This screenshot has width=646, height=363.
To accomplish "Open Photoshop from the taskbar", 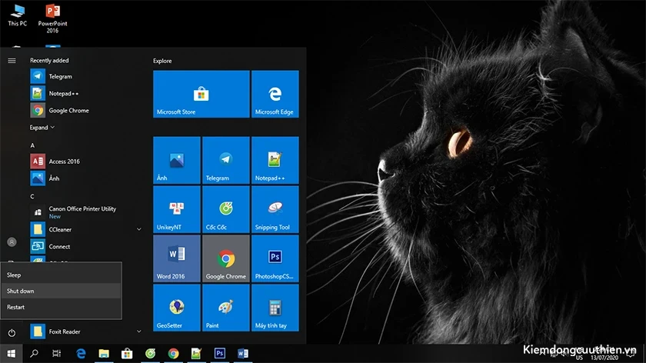I will click(x=220, y=354).
